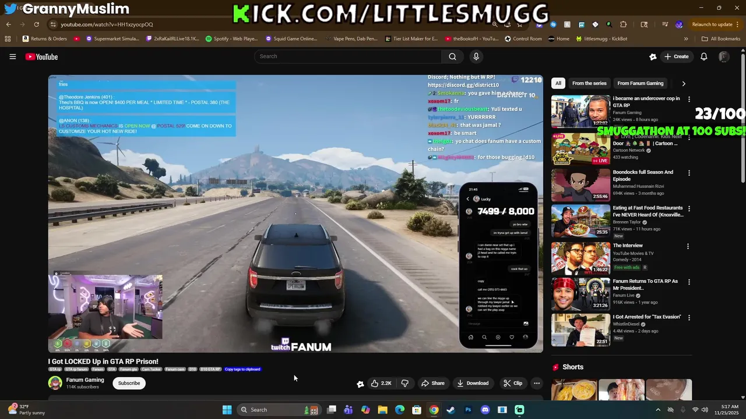Image resolution: width=746 pixels, height=419 pixels.
Task: Click the GTA rp fanum tag
Action: coord(76,369)
